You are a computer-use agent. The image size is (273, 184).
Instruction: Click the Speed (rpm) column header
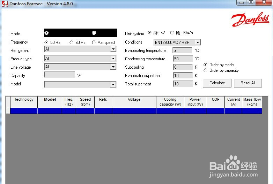[85, 102]
